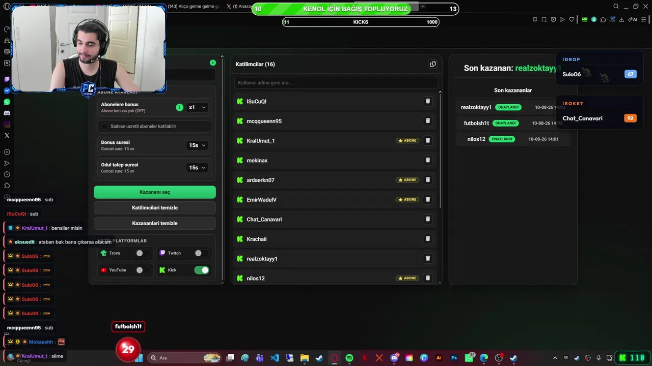Click Chat_Canavari in the !ROKET card
This screenshot has height=366, width=652.
point(582,118)
